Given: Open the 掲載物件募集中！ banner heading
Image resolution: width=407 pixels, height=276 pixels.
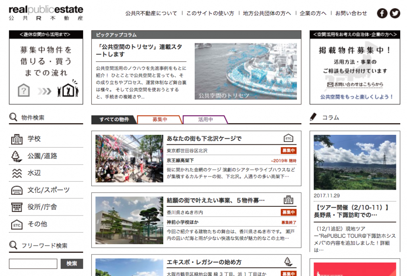Looking at the screenshot, I should pos(355,50).
